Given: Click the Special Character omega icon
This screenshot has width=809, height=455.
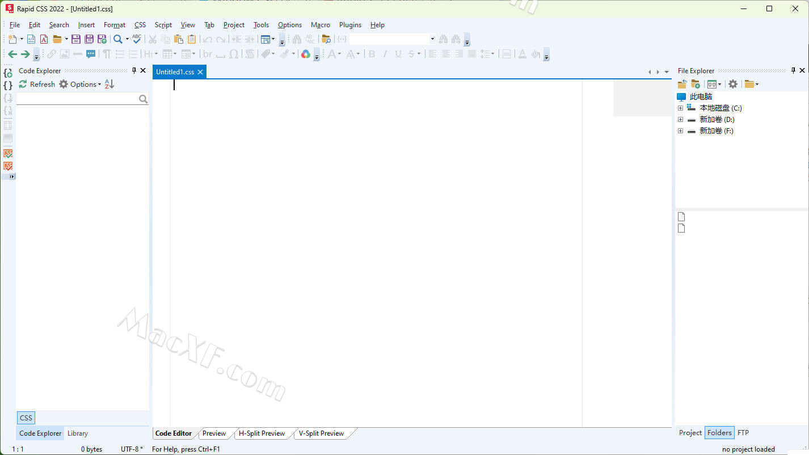Looking at the screenshot, I should coord(234,54).
